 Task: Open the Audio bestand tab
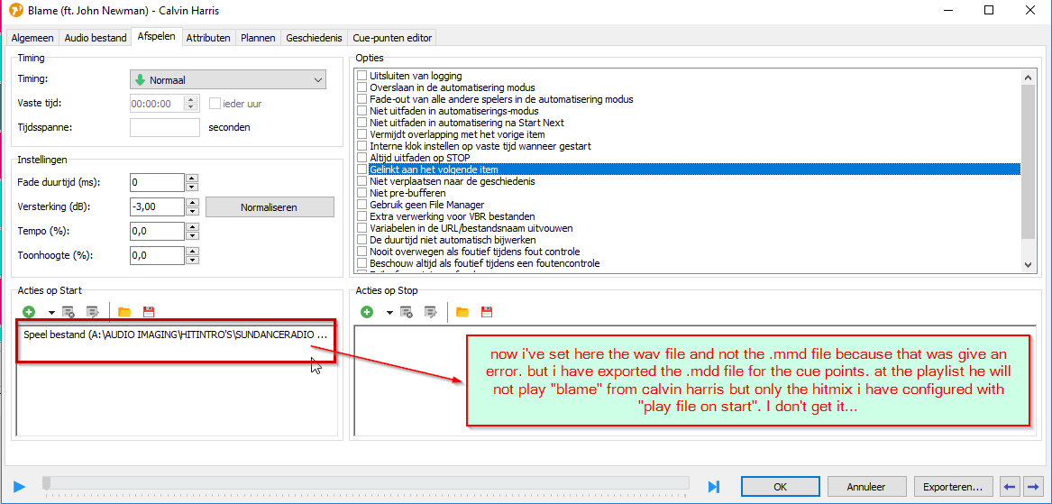pyautogui.click(x=95, y=38)
